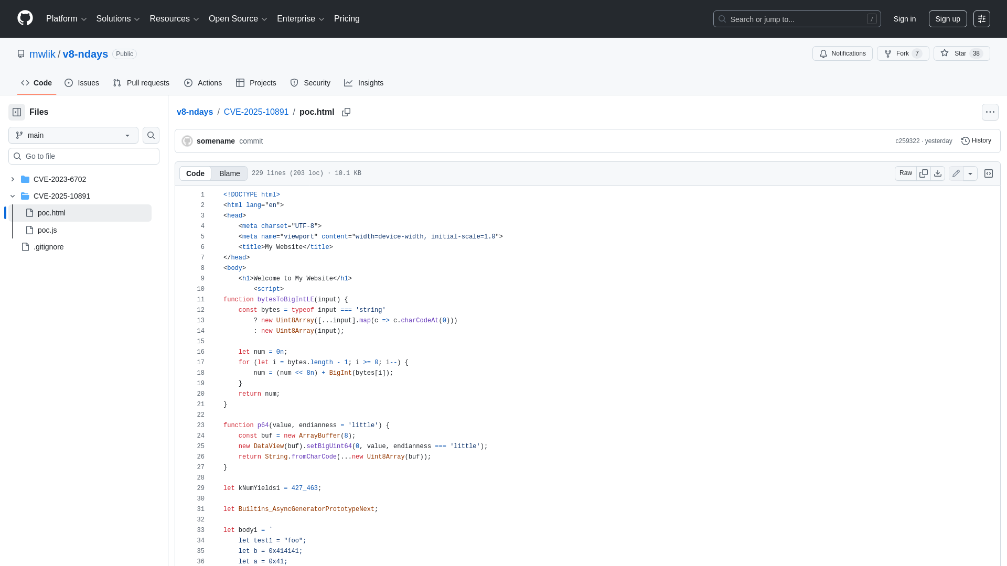Switch to the Blame tab
The width and height of the screenshot is (1007, 566).
point(229,173)
